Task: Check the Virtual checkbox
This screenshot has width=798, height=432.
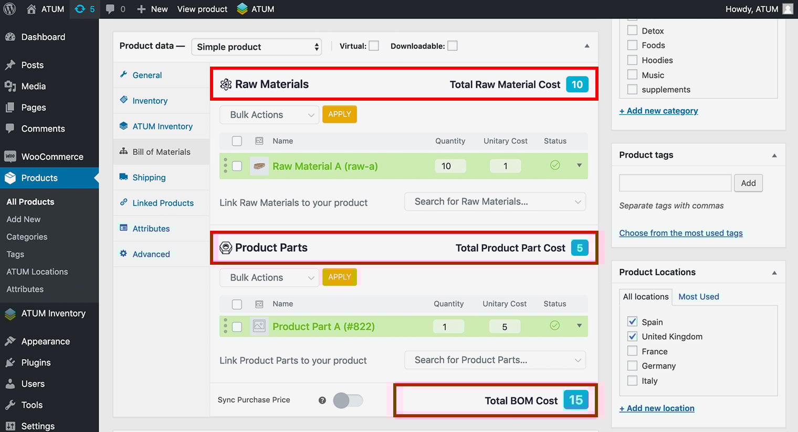Action: (374, 46)
